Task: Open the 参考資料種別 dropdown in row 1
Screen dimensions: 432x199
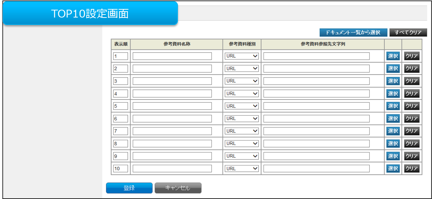Action: coord(242,56)
